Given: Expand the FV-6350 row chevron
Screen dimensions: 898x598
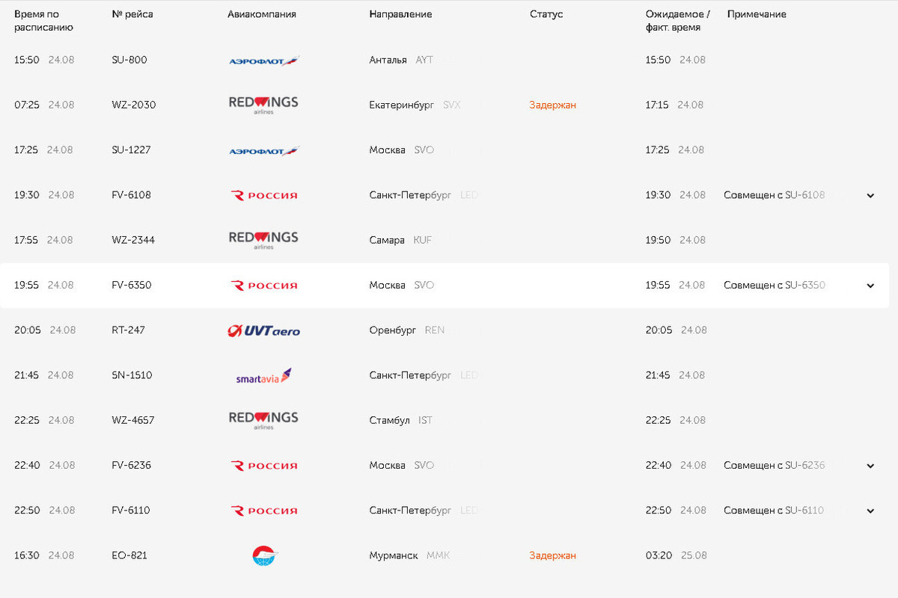Looking at the screenshot, I should click(870, 286).
